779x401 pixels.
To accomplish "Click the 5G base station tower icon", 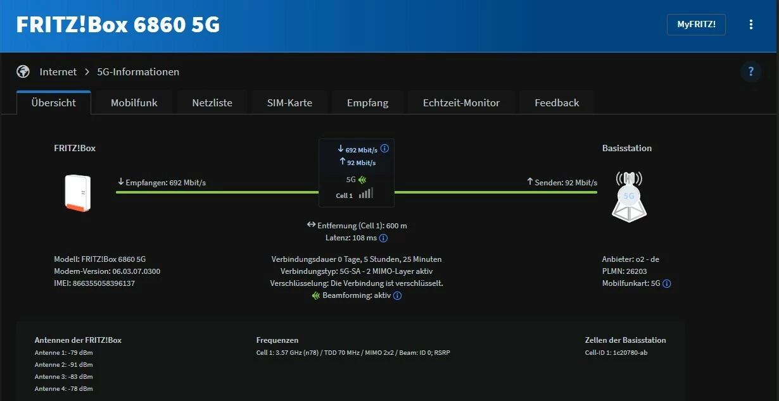I will (x=629, y=196).
